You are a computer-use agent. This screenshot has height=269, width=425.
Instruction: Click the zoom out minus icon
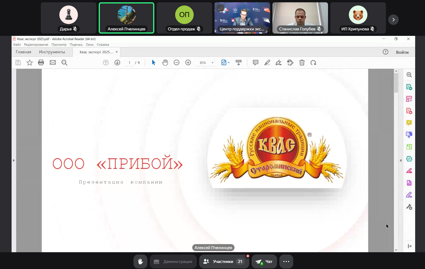177,62
